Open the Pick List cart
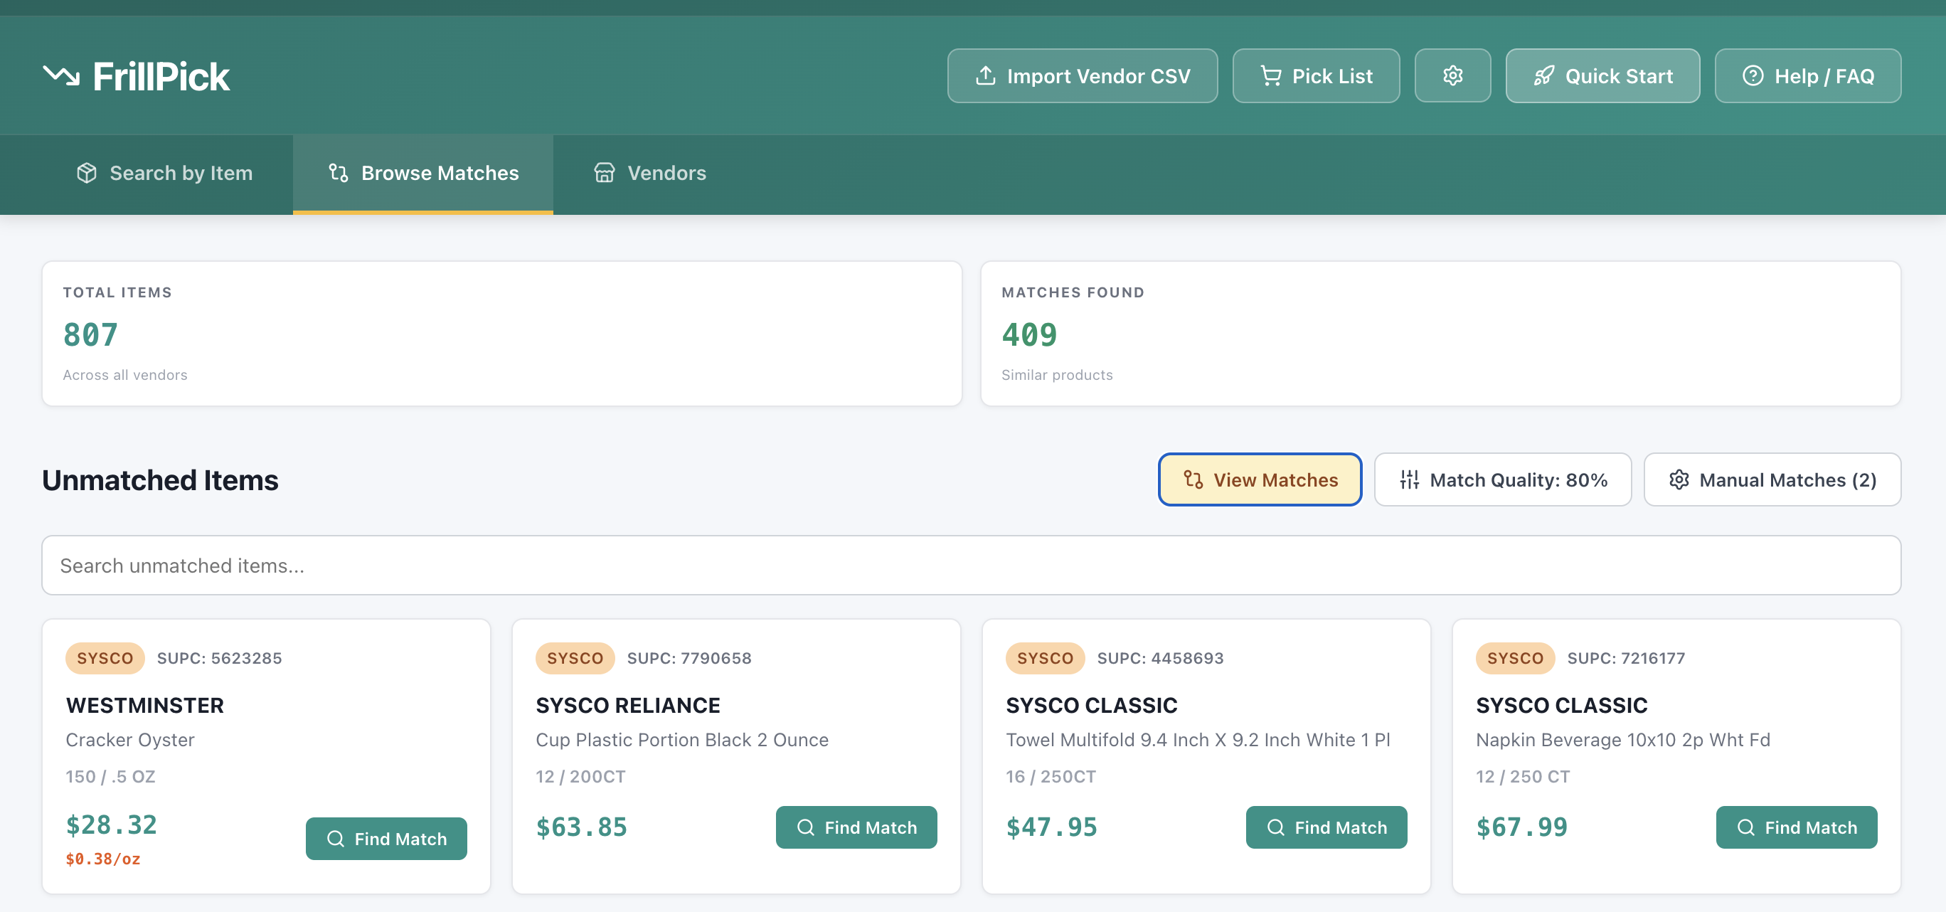 pos(1315,75)
